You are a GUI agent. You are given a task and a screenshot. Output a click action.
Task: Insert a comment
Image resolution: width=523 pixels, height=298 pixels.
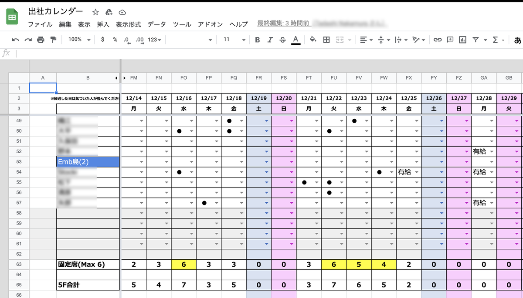(x=449, y=40)
